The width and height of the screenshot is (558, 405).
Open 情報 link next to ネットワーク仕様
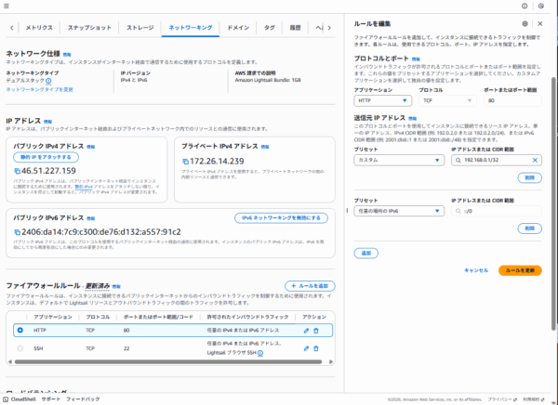[x=67, y=55]
